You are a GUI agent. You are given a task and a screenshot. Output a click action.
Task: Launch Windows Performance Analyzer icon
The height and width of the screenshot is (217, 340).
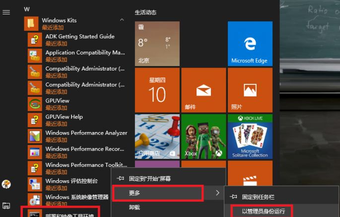35,136
